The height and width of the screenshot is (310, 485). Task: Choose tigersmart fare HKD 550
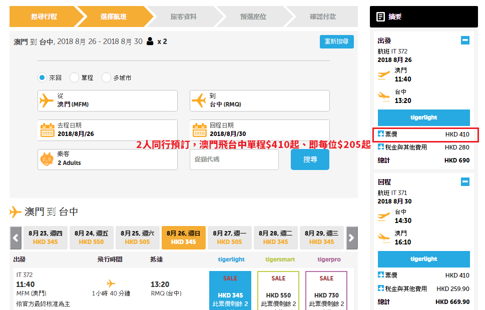pyautogui.click(x=278, y=290)
